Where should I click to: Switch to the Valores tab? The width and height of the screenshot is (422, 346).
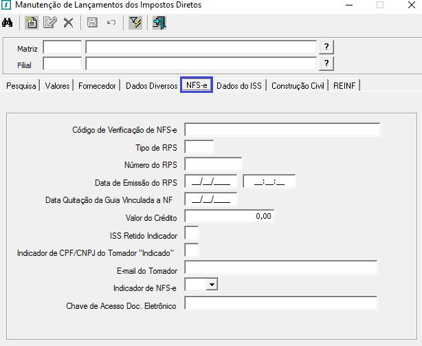(x=57, y=86)
